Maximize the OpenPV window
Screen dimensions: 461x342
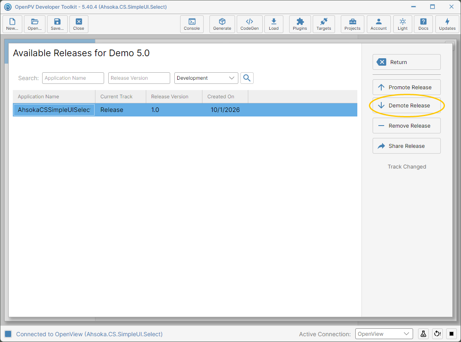click(432, 7)
